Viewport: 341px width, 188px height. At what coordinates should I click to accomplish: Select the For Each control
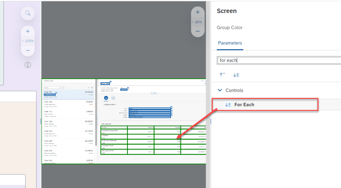point(244,105)
